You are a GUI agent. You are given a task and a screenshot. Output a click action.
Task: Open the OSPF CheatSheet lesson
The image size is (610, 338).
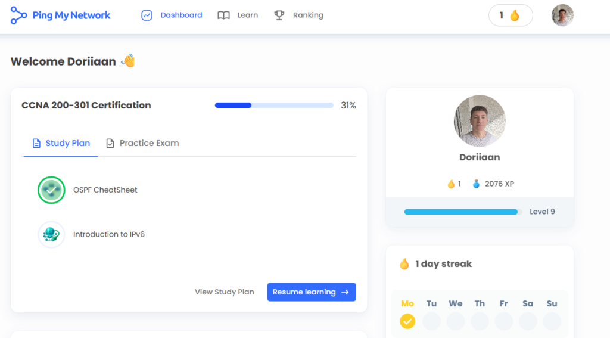click(105, 190)
